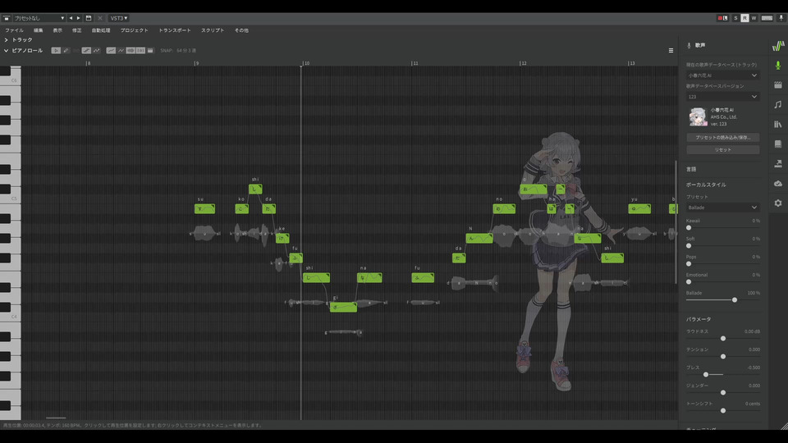The width and height of the screenshot is (788, 443).
Task: Go to the next host preset arrow
Action: 79,18
